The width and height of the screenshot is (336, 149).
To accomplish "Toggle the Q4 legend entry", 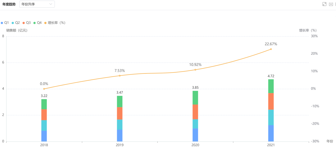I will [38, 23].
